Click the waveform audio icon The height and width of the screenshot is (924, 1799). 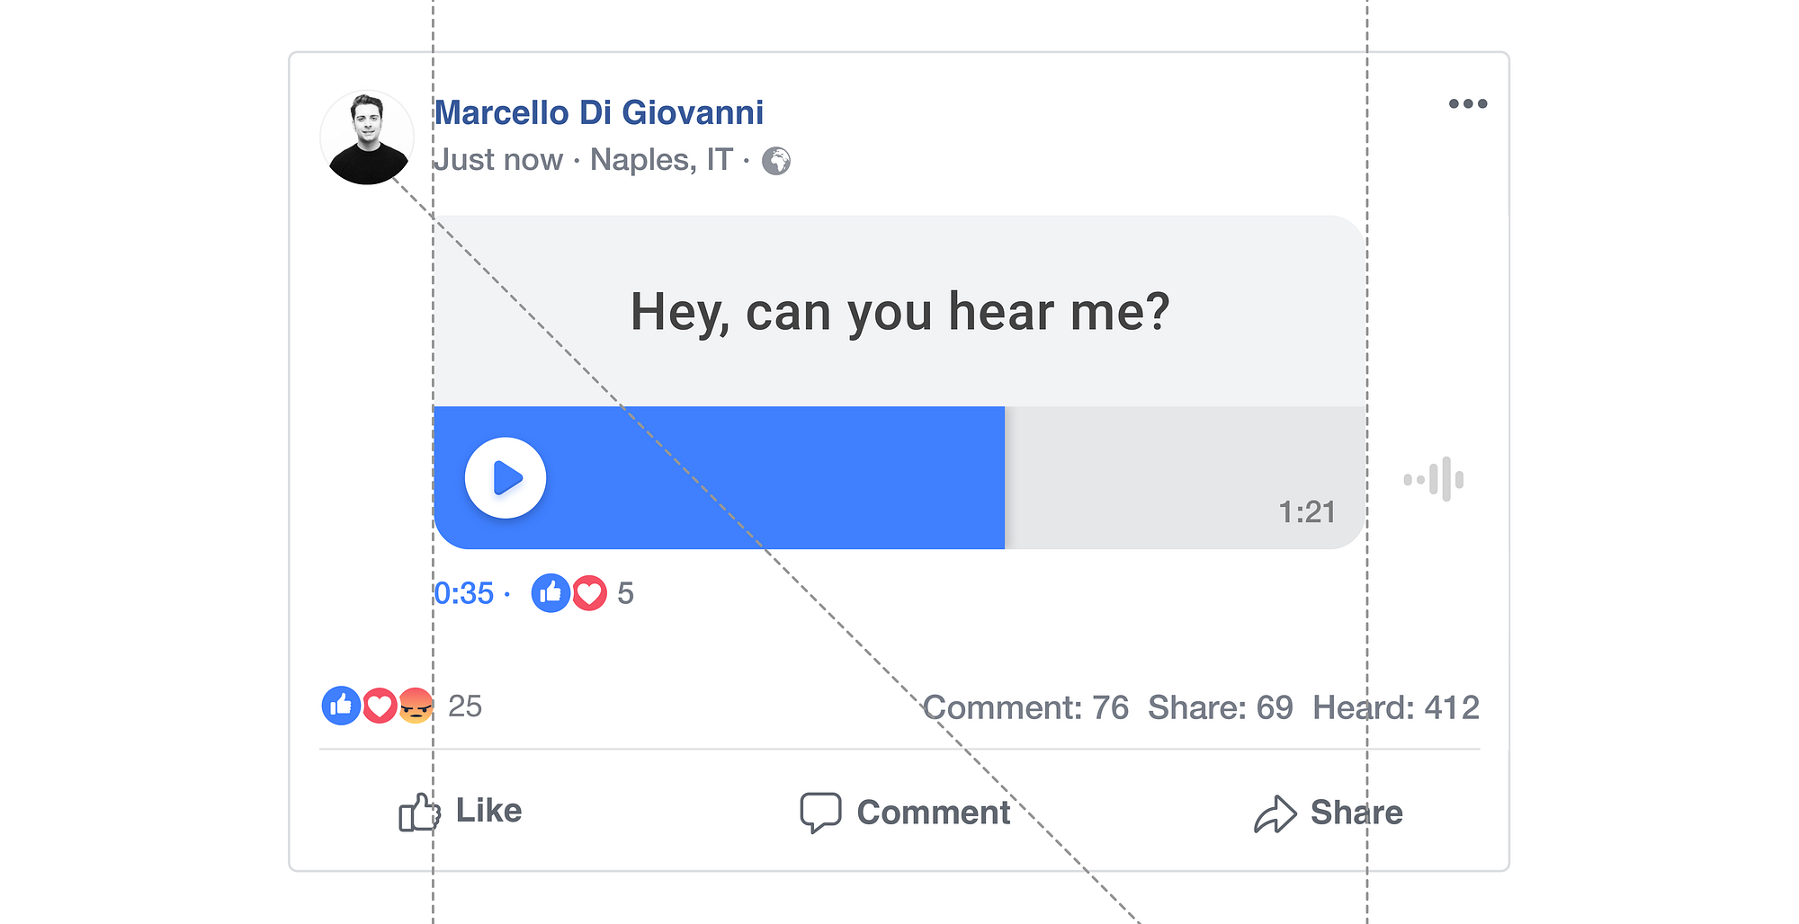click(1434, 480)
